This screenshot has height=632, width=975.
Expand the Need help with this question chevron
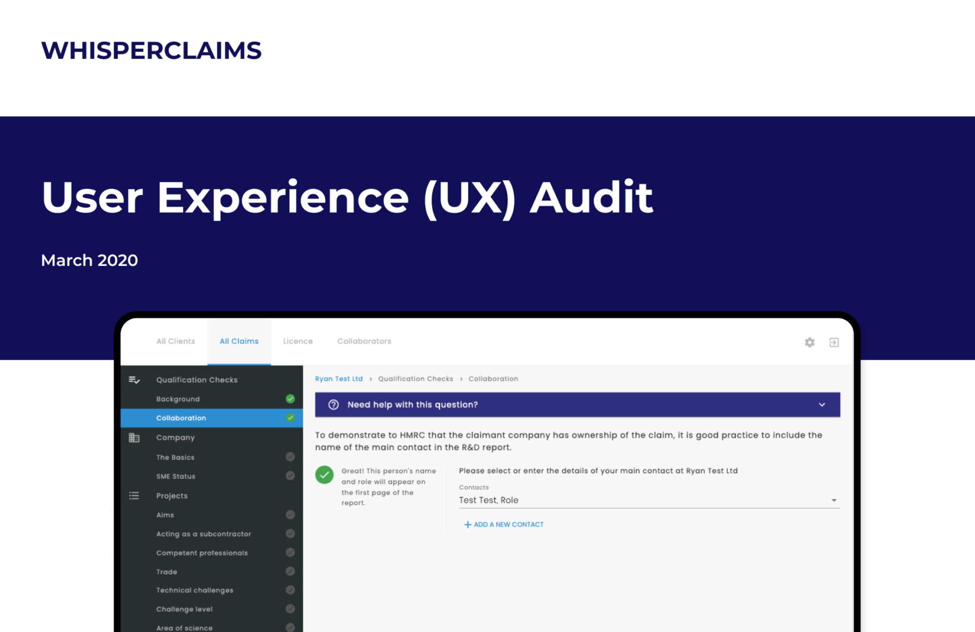(x=822, y=405)
